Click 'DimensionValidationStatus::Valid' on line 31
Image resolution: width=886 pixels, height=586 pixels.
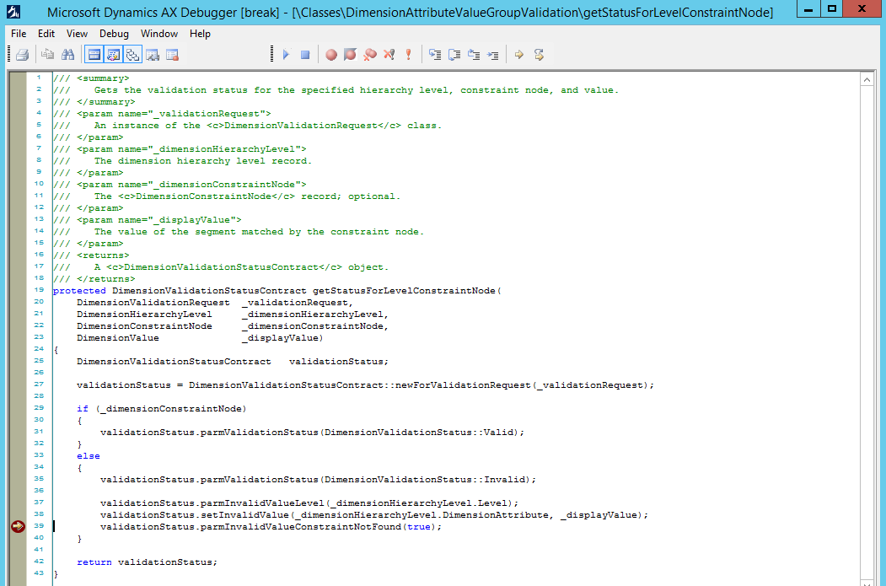tap(418, 433)
